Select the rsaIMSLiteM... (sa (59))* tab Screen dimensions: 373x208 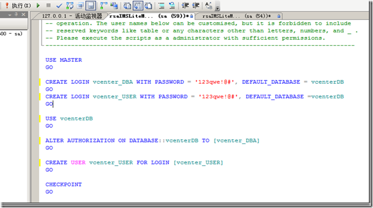click(149, 16)
